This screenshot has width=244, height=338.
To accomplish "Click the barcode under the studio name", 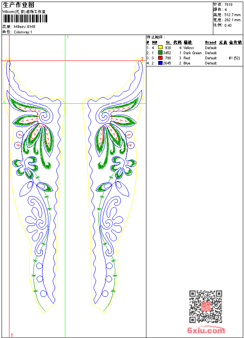I will 25,18.
